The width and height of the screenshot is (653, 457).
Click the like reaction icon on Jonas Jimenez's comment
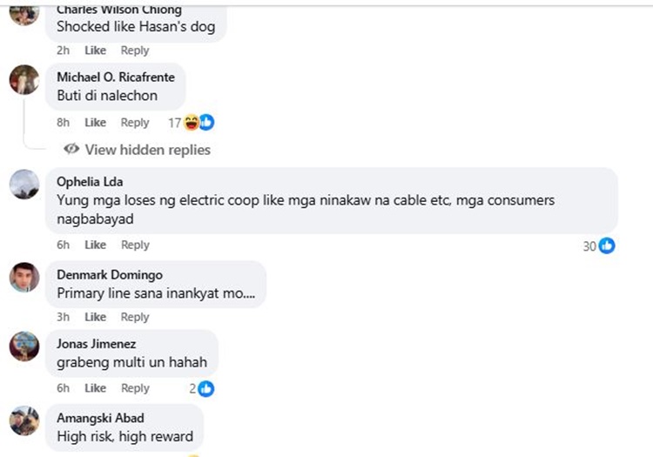pos(206,388)
